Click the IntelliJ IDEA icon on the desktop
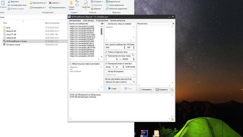Screen dimensions: 243x137 [x=144, y=134]
